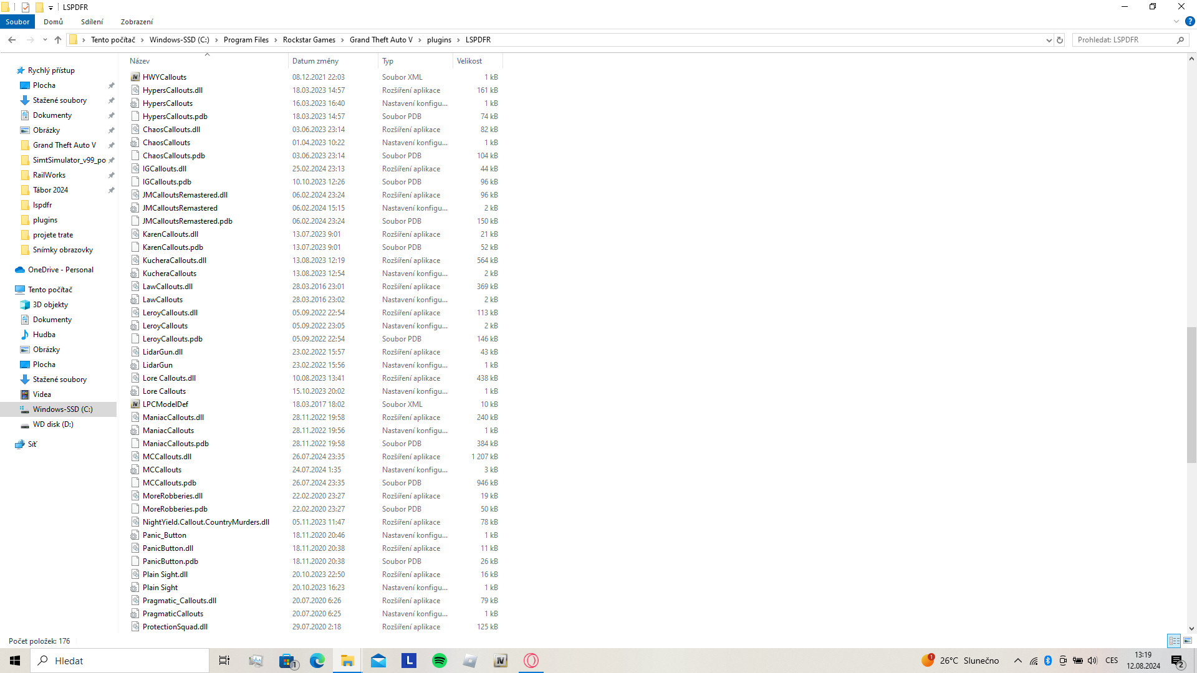Click the search magnifier icon

pyautogui.click(x=1180, y=40)
